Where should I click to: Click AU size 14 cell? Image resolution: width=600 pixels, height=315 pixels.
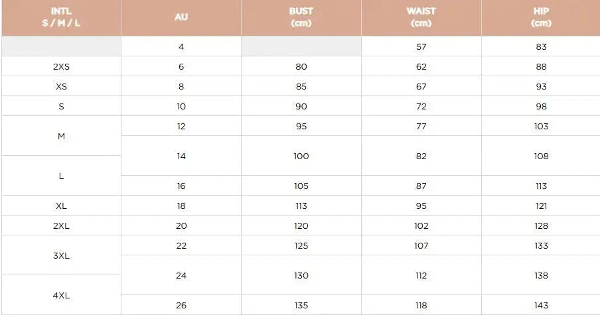pos(181,156)
